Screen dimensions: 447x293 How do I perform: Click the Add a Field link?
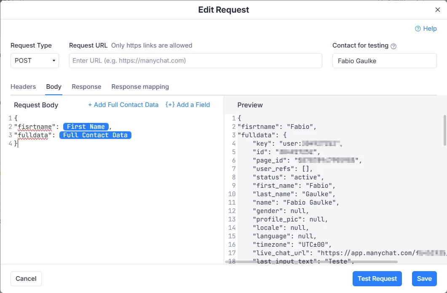187,105
